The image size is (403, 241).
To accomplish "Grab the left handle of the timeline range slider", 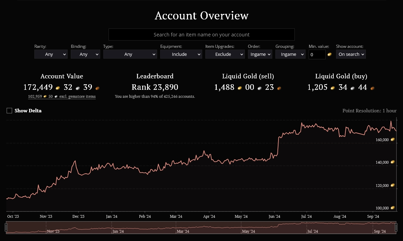I will click(x=6, y=227).
